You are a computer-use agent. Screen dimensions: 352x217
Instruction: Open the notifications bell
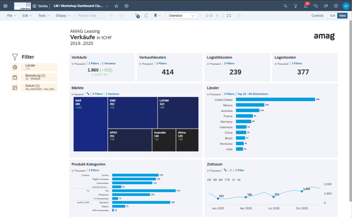306,6
